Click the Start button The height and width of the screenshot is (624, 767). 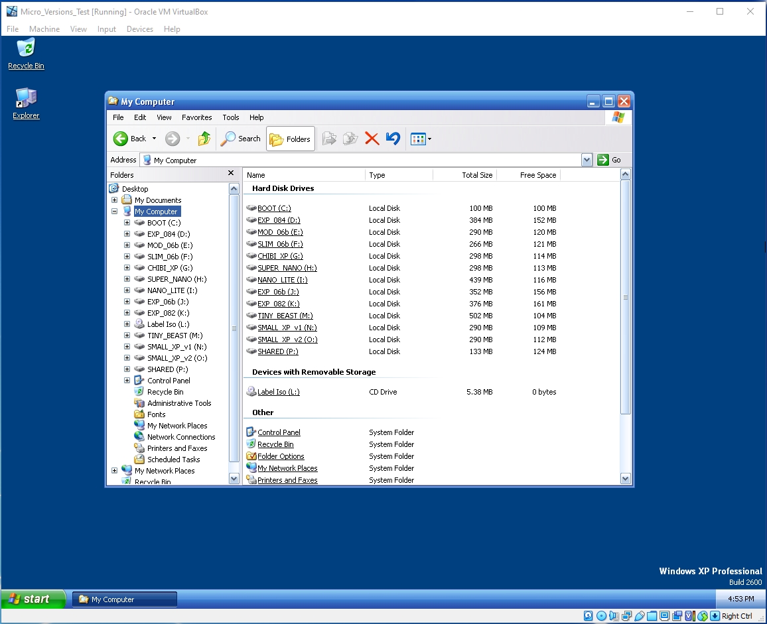[33, 599]
